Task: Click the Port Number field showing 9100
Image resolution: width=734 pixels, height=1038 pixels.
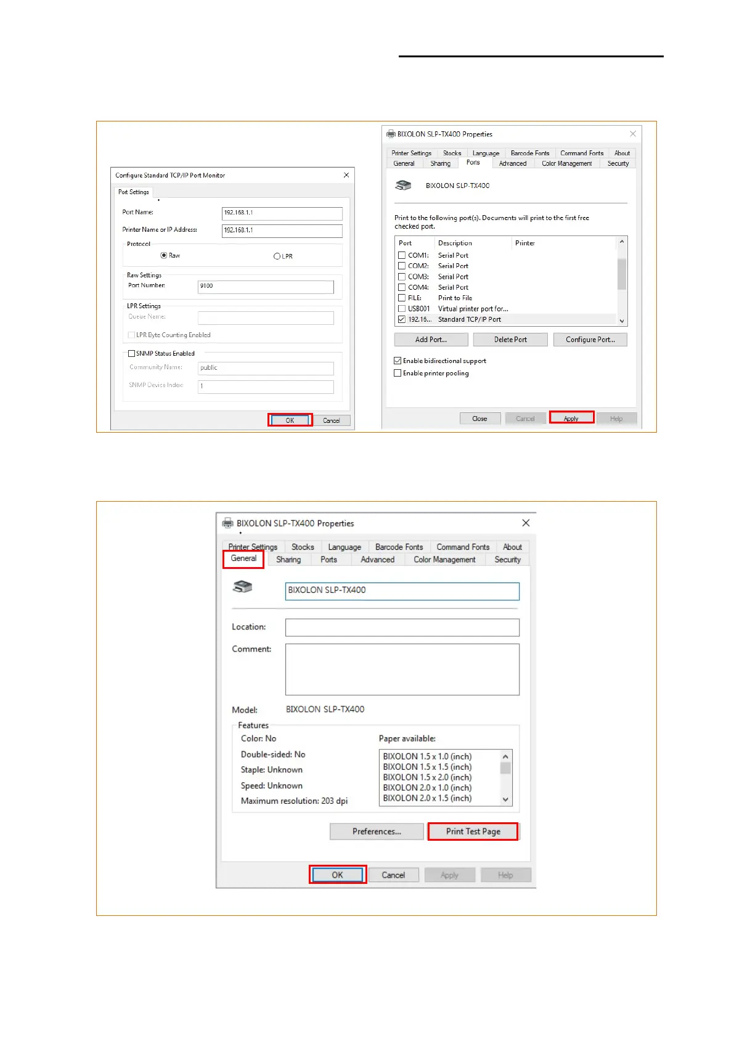Action: tap(266, 287)
